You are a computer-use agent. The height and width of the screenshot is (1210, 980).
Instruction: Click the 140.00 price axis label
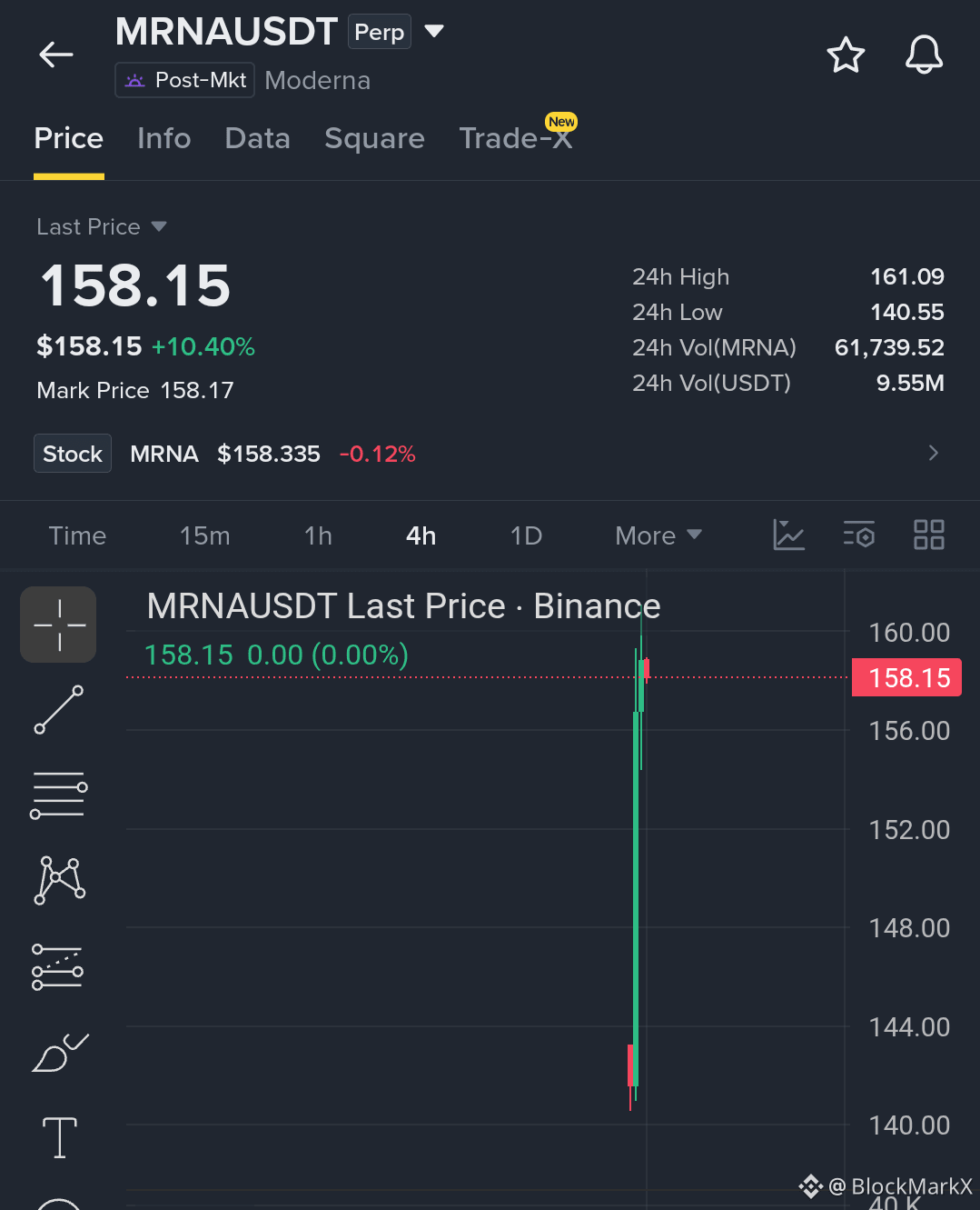pyautogui.click(x=909, y=1125)
